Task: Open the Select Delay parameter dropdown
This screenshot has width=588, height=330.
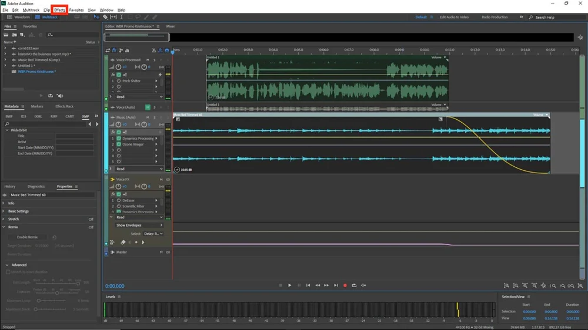Action: click(153, 234)
